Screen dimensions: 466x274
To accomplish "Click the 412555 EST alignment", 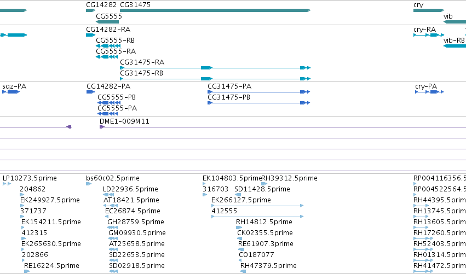I will 257,217.
